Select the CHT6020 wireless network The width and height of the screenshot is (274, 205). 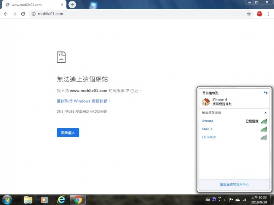coord(234,137)
